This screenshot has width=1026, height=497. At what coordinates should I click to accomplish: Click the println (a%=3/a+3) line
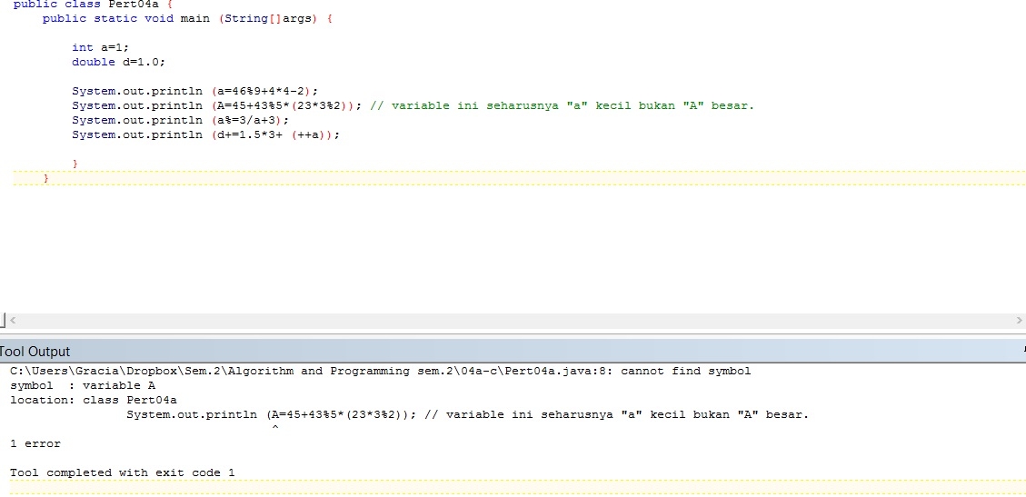tap(181, 120)
